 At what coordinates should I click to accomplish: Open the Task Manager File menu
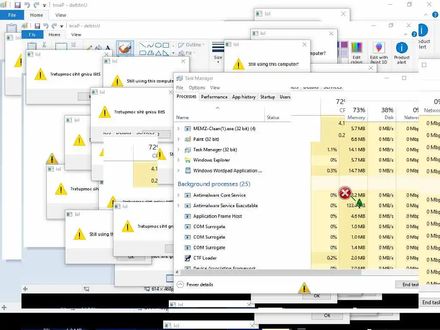click(x=180, y=88)
